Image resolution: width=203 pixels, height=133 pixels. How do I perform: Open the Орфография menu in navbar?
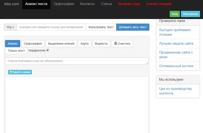[64, 4]
